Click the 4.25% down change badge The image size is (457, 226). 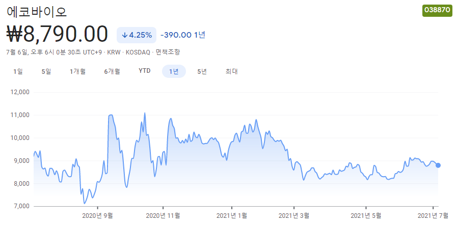pos(137,35)
